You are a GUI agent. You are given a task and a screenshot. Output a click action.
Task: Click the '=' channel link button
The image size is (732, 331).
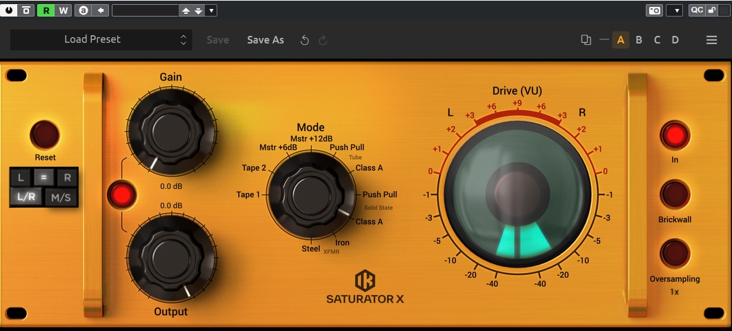pos(43,177)
